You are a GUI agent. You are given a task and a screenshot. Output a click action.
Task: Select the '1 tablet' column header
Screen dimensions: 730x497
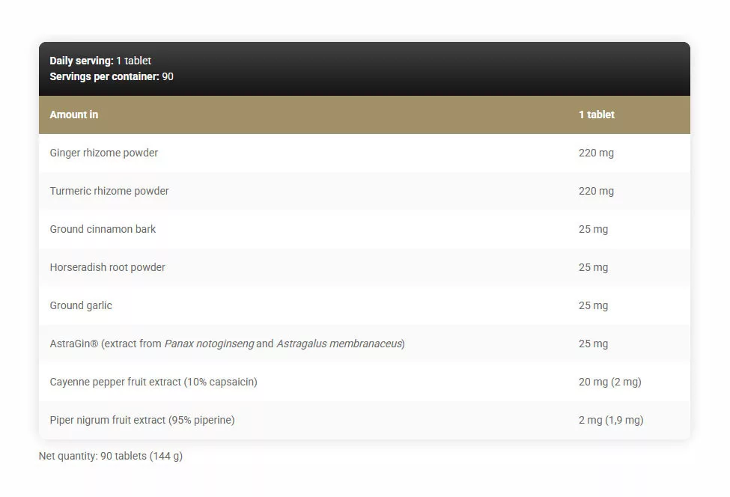[x=596, y=115]
